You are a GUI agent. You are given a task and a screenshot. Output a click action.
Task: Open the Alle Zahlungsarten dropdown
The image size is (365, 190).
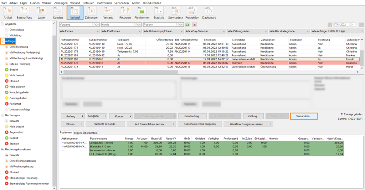(247, 31)
